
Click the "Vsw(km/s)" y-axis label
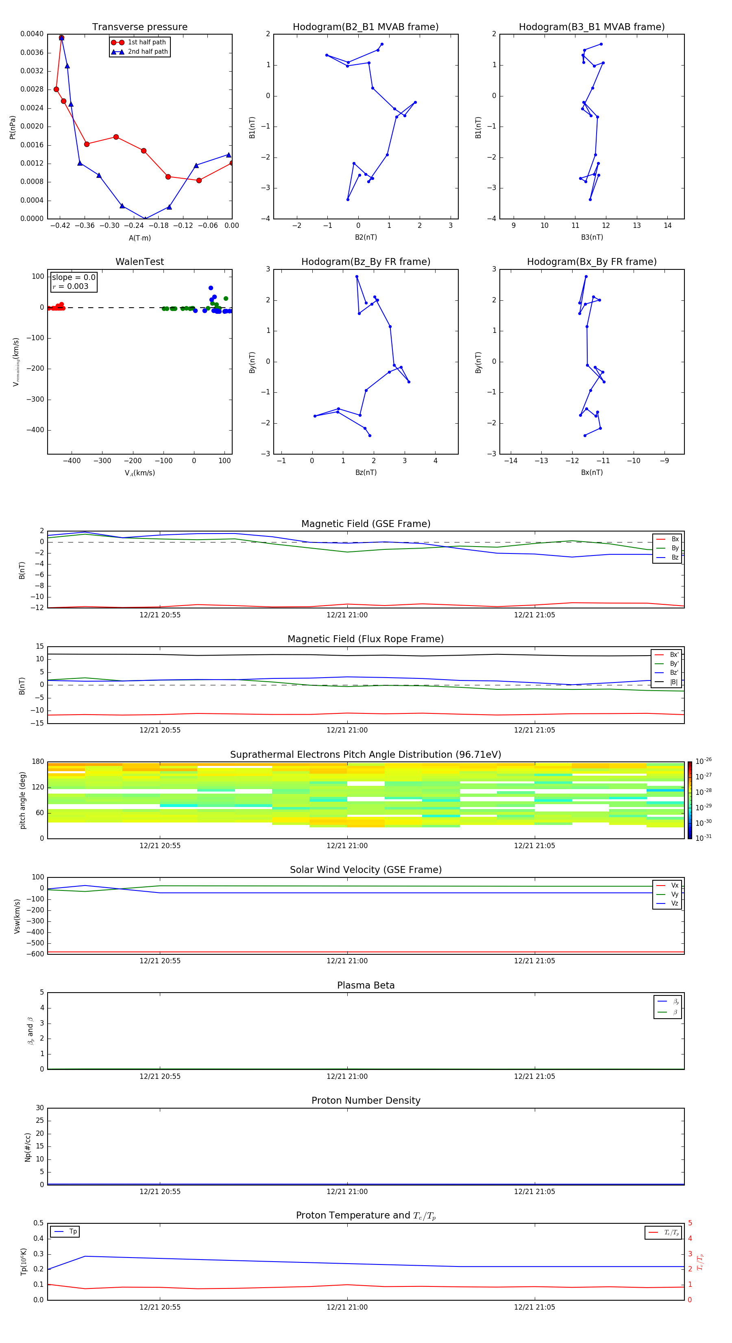pyautogui.click(x=17, y=916)
